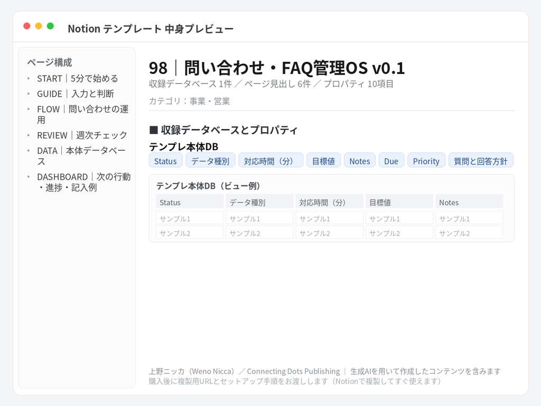The width and height of the screenshot is (541, 406).
Task: Select サンプル2 cell under 対応時間（分） column
Action: pyautogui.click(x=330, y=233)
